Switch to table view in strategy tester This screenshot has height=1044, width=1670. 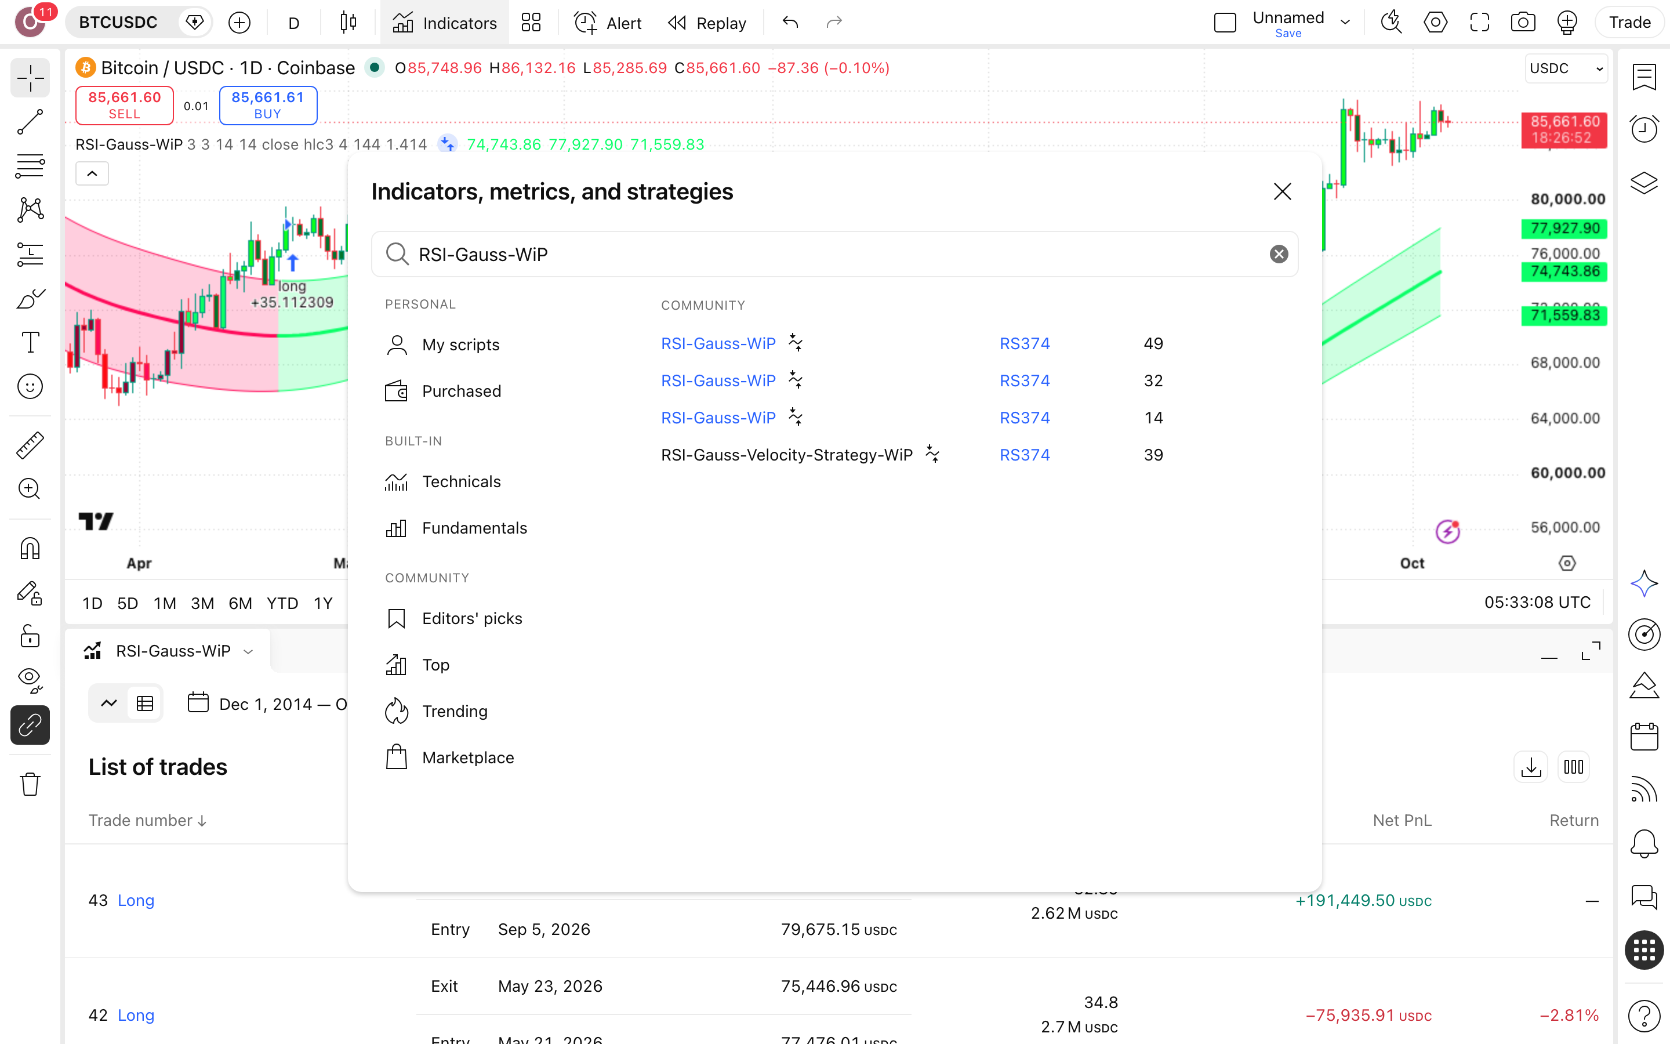(x=145, y=704)
